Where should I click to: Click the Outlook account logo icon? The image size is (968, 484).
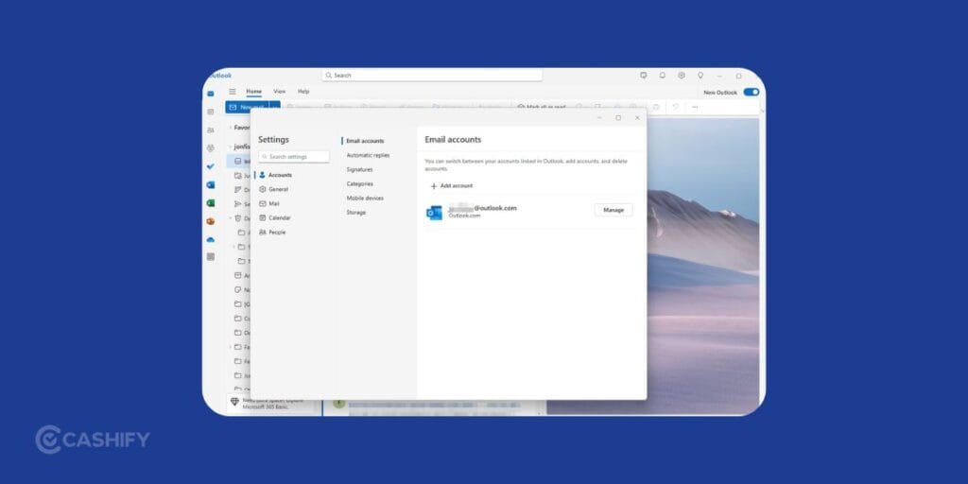coord(435,213)
